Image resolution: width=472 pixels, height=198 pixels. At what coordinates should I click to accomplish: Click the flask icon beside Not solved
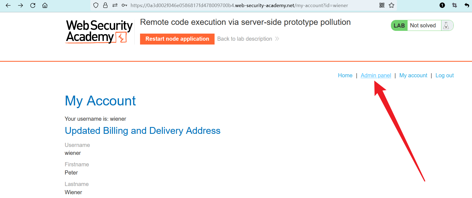point(446,26)
